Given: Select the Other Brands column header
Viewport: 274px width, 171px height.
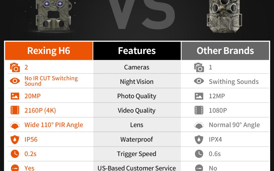Looking at the screenshot, I should (x=225, y=51).
